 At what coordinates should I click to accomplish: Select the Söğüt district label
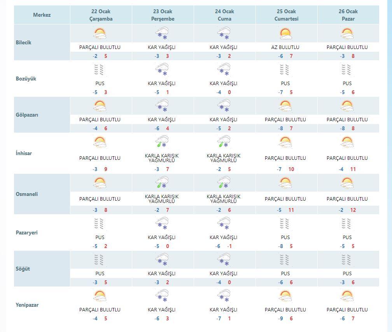(23, 269)
